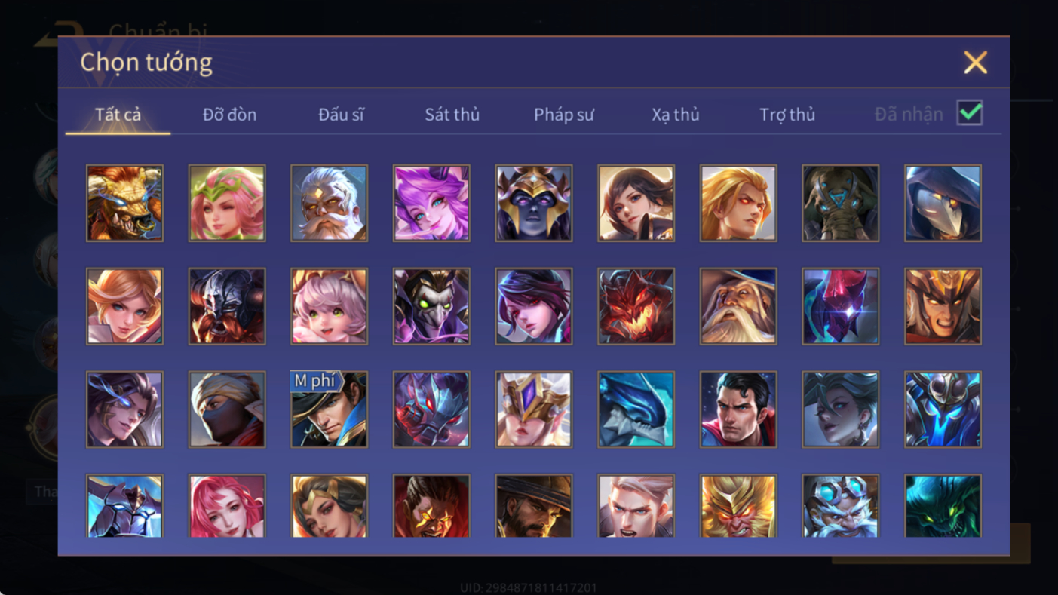Select the purple-haired fox girl hero

[431, 204]
